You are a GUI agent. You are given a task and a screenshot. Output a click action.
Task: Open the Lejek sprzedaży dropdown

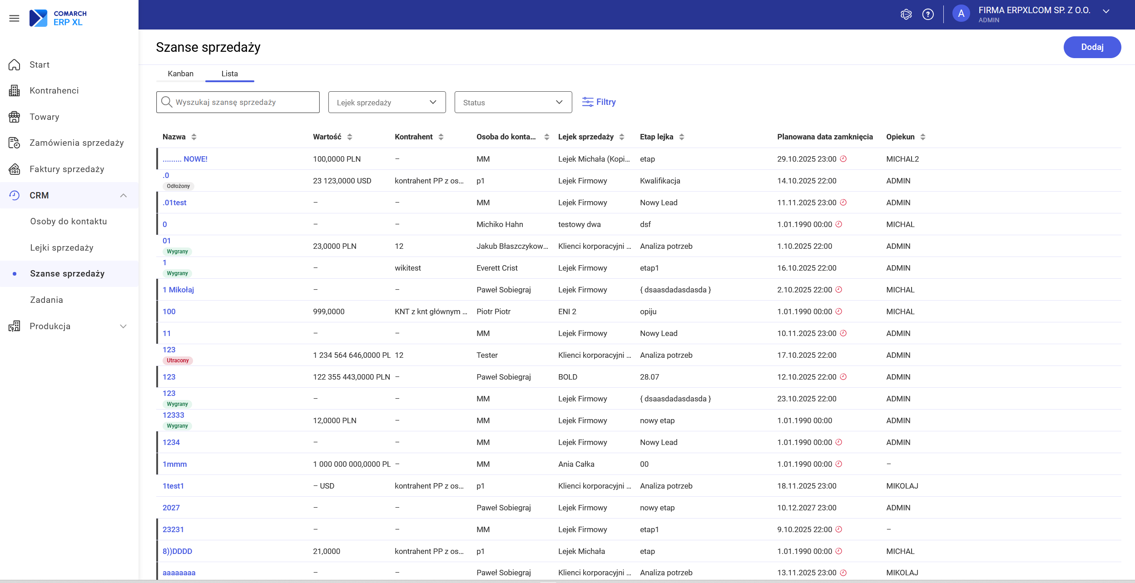[x=387, y=102]
